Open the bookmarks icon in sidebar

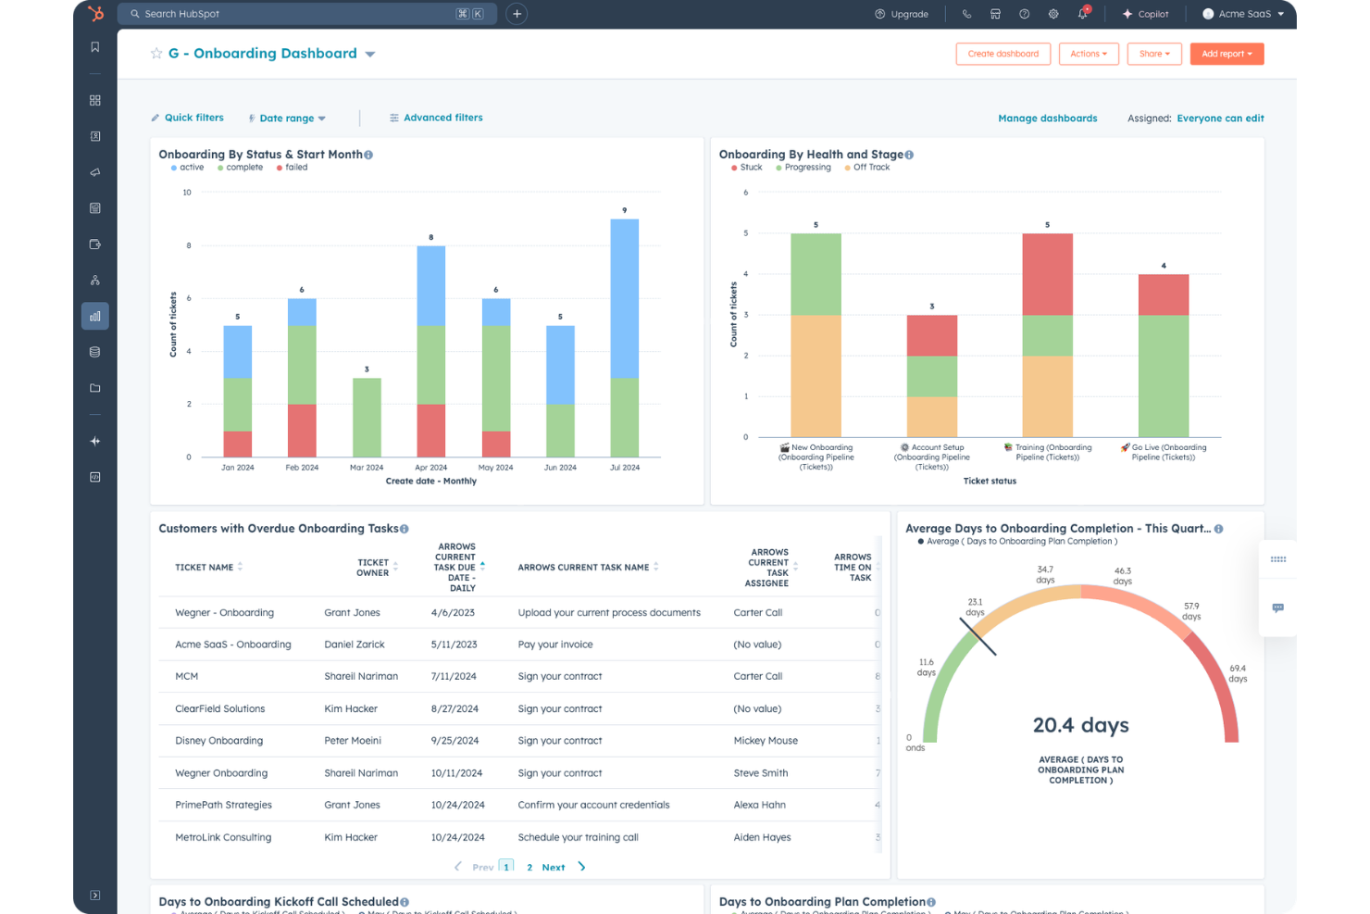pos(95,47)
